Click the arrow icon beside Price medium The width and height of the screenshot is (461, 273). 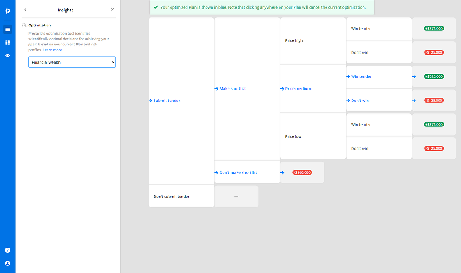[x=282, y=89]
